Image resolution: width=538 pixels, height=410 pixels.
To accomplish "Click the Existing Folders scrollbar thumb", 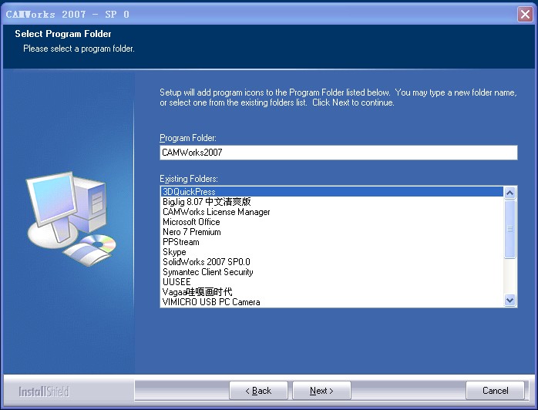I will [509, 229].
